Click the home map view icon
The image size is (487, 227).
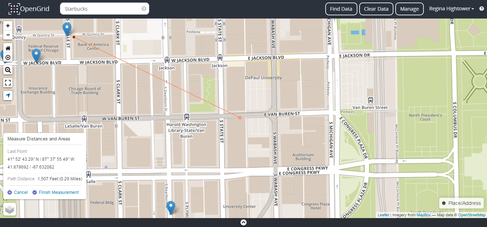(8, 48)
